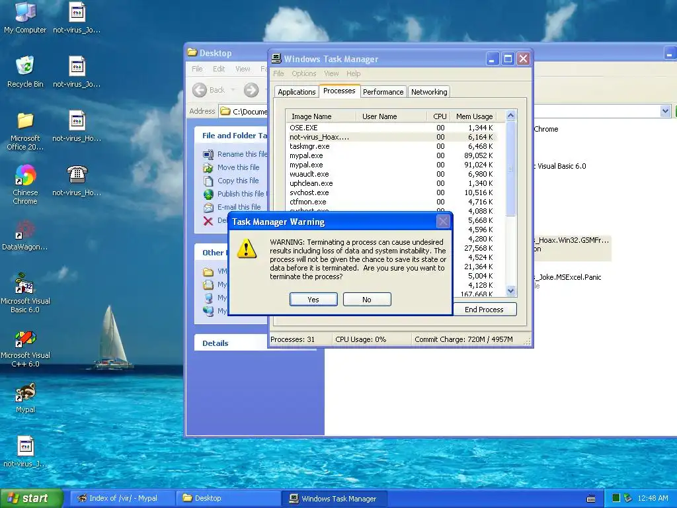677x508 pixels.
Task: Select the mypal.exe row using 89,052 K
Action: (391, 155)
